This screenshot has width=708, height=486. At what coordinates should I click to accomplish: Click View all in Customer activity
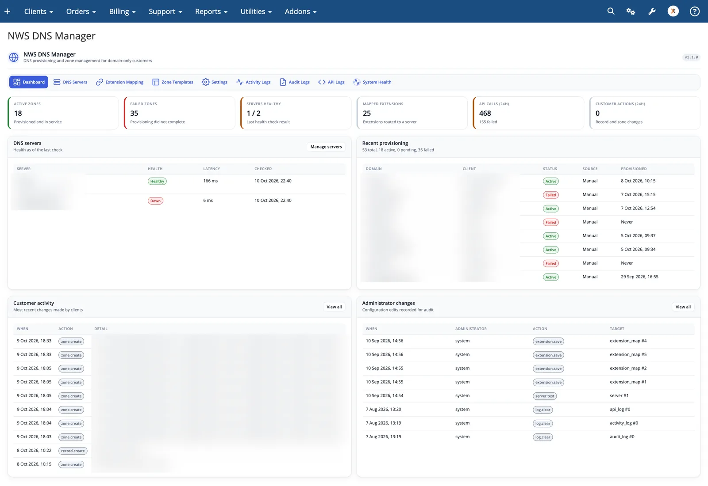coord(334,307)
